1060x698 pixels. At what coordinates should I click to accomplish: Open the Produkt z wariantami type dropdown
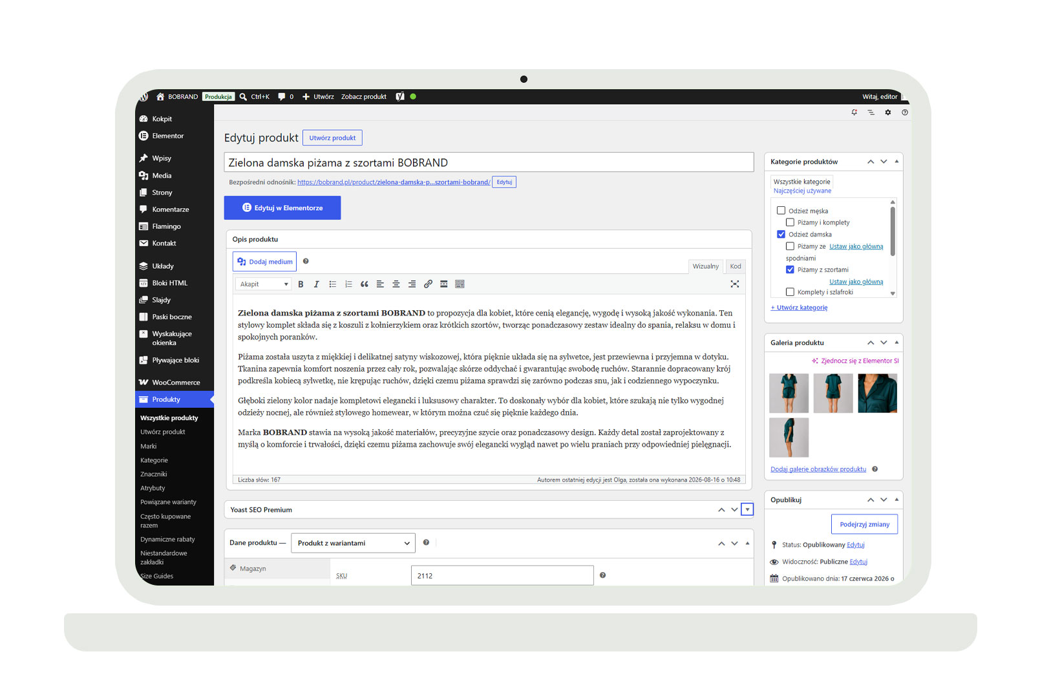[x=353, y=543]
